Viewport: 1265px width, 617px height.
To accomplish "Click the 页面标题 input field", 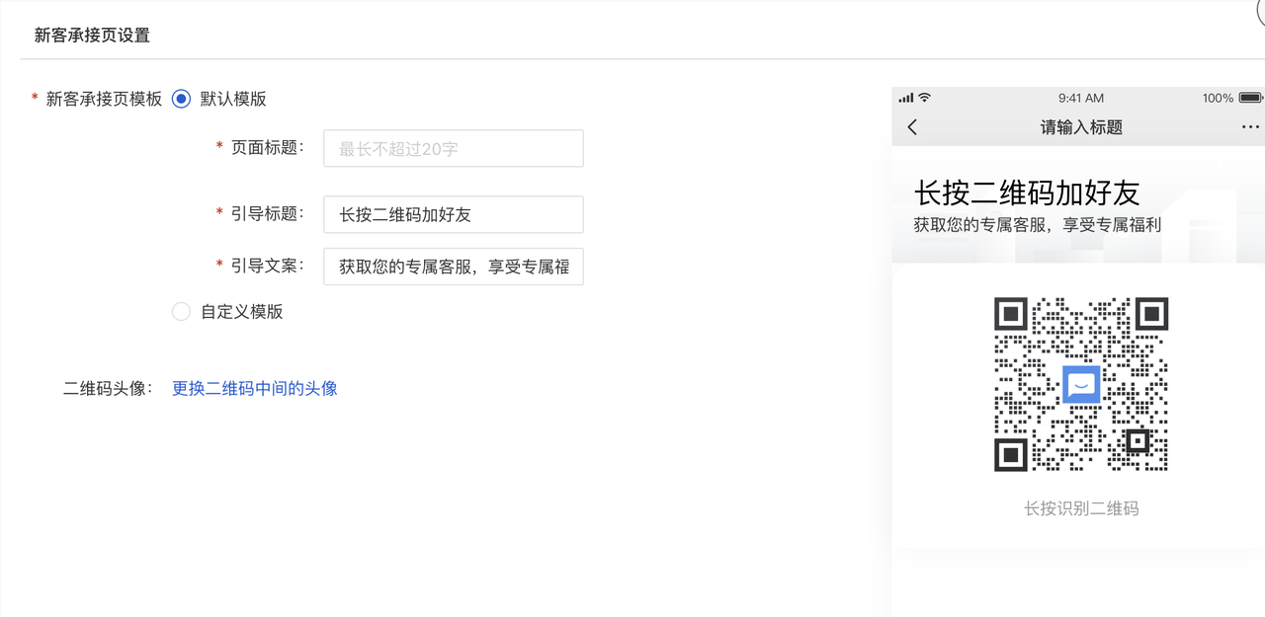I will [454, 149].
